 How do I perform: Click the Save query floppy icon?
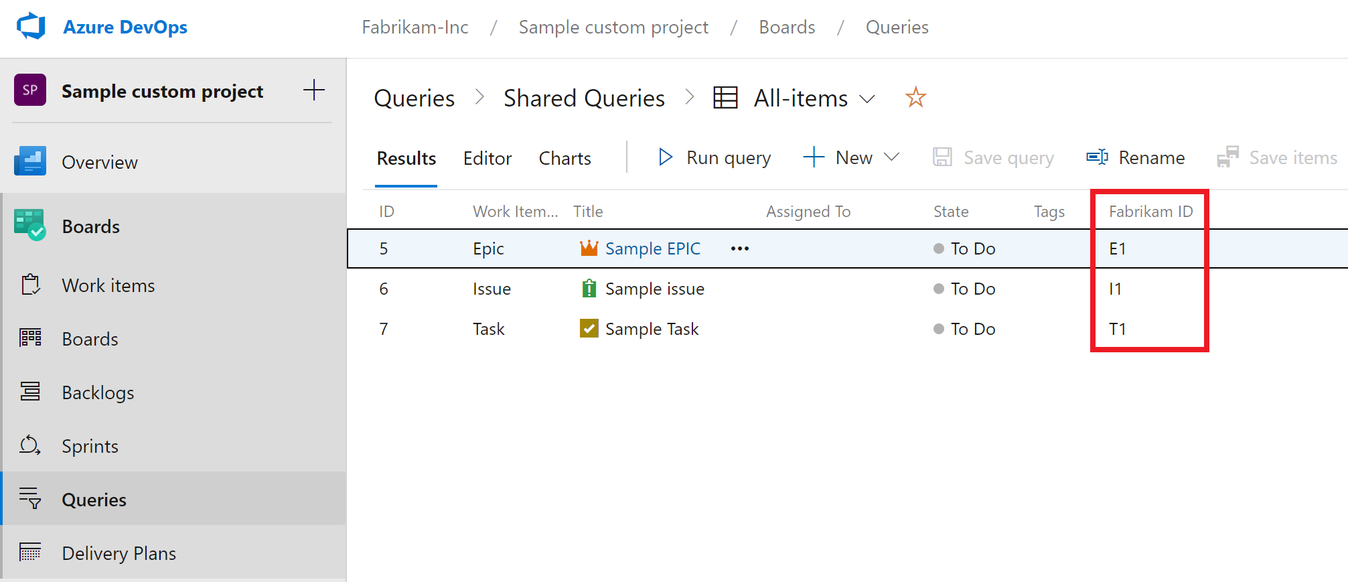pyautogui.click(x=942, y=157)
